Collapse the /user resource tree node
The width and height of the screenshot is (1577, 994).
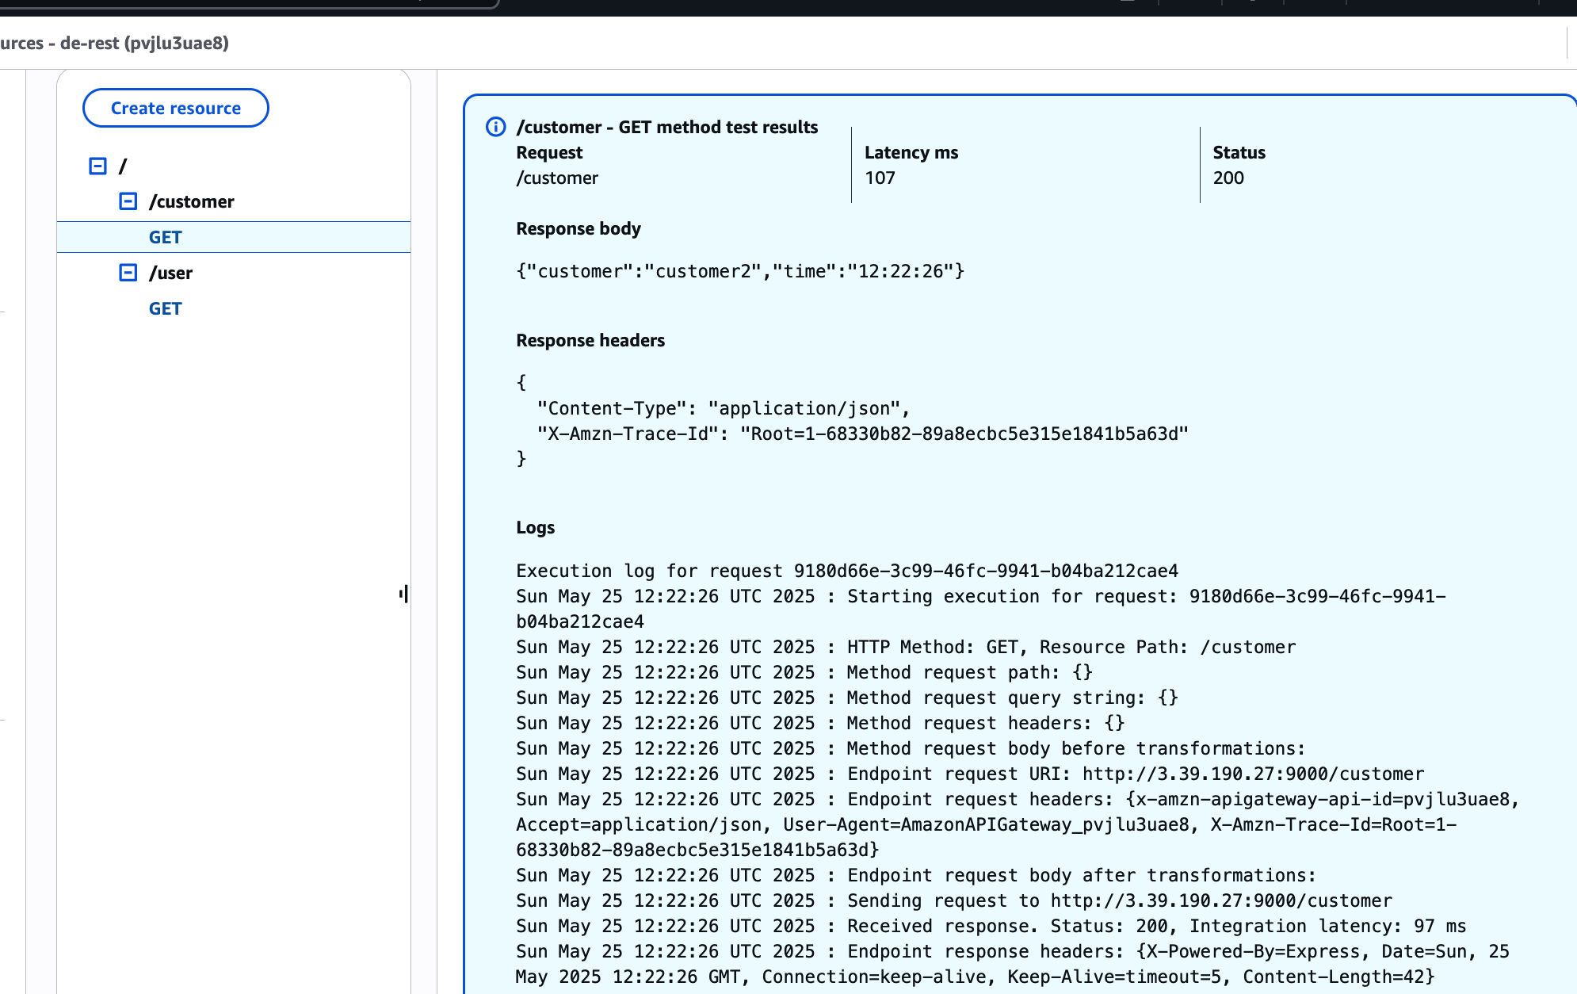[x=128, y=273]
